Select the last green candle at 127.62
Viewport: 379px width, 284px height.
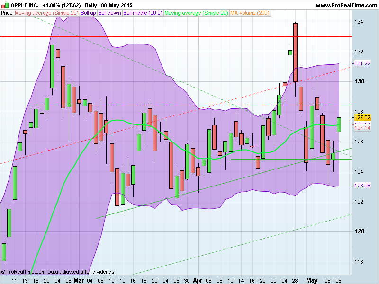pyautogui.click(x=339, y=124)
